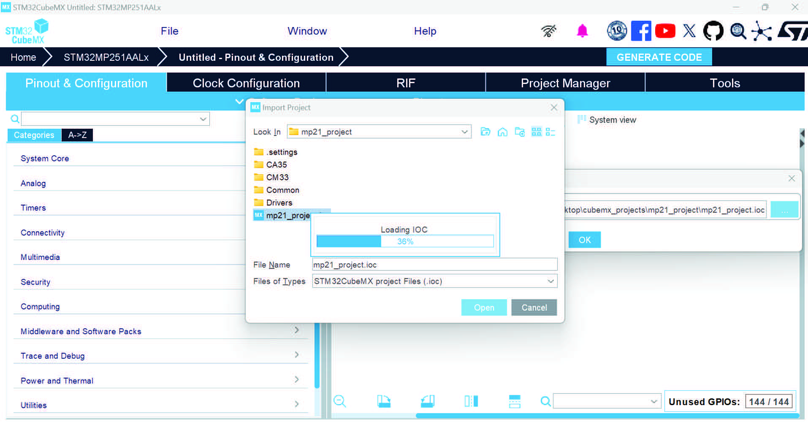Click the category list vertical scrollbar
This screenshot has height=422, width=808.
tap(317, 355)
